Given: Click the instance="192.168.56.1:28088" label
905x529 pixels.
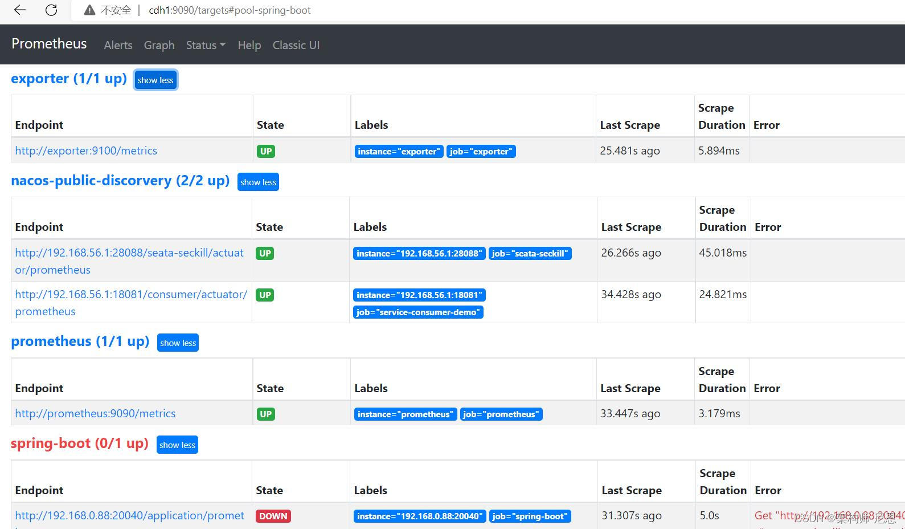Looking at the screenshot, I should (x=419, y=253).
